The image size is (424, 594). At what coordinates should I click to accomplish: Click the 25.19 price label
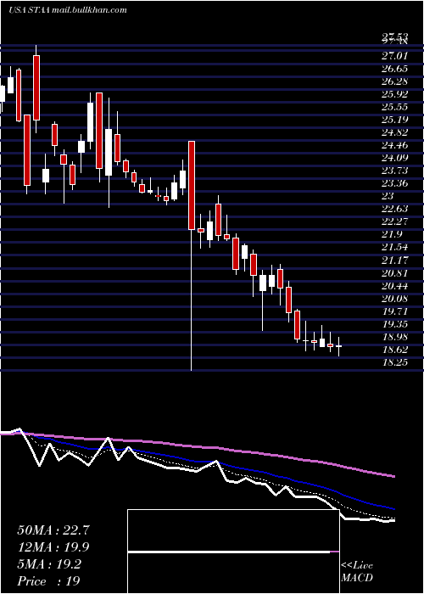[x=394, y=120]
